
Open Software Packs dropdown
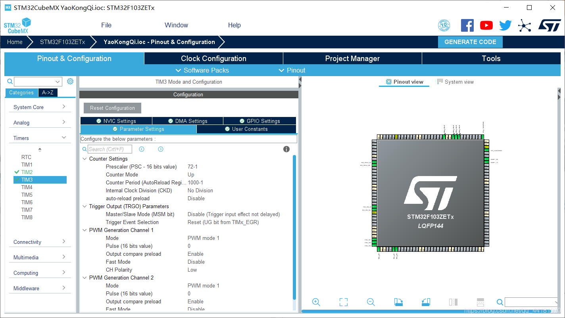click(202, 70)
